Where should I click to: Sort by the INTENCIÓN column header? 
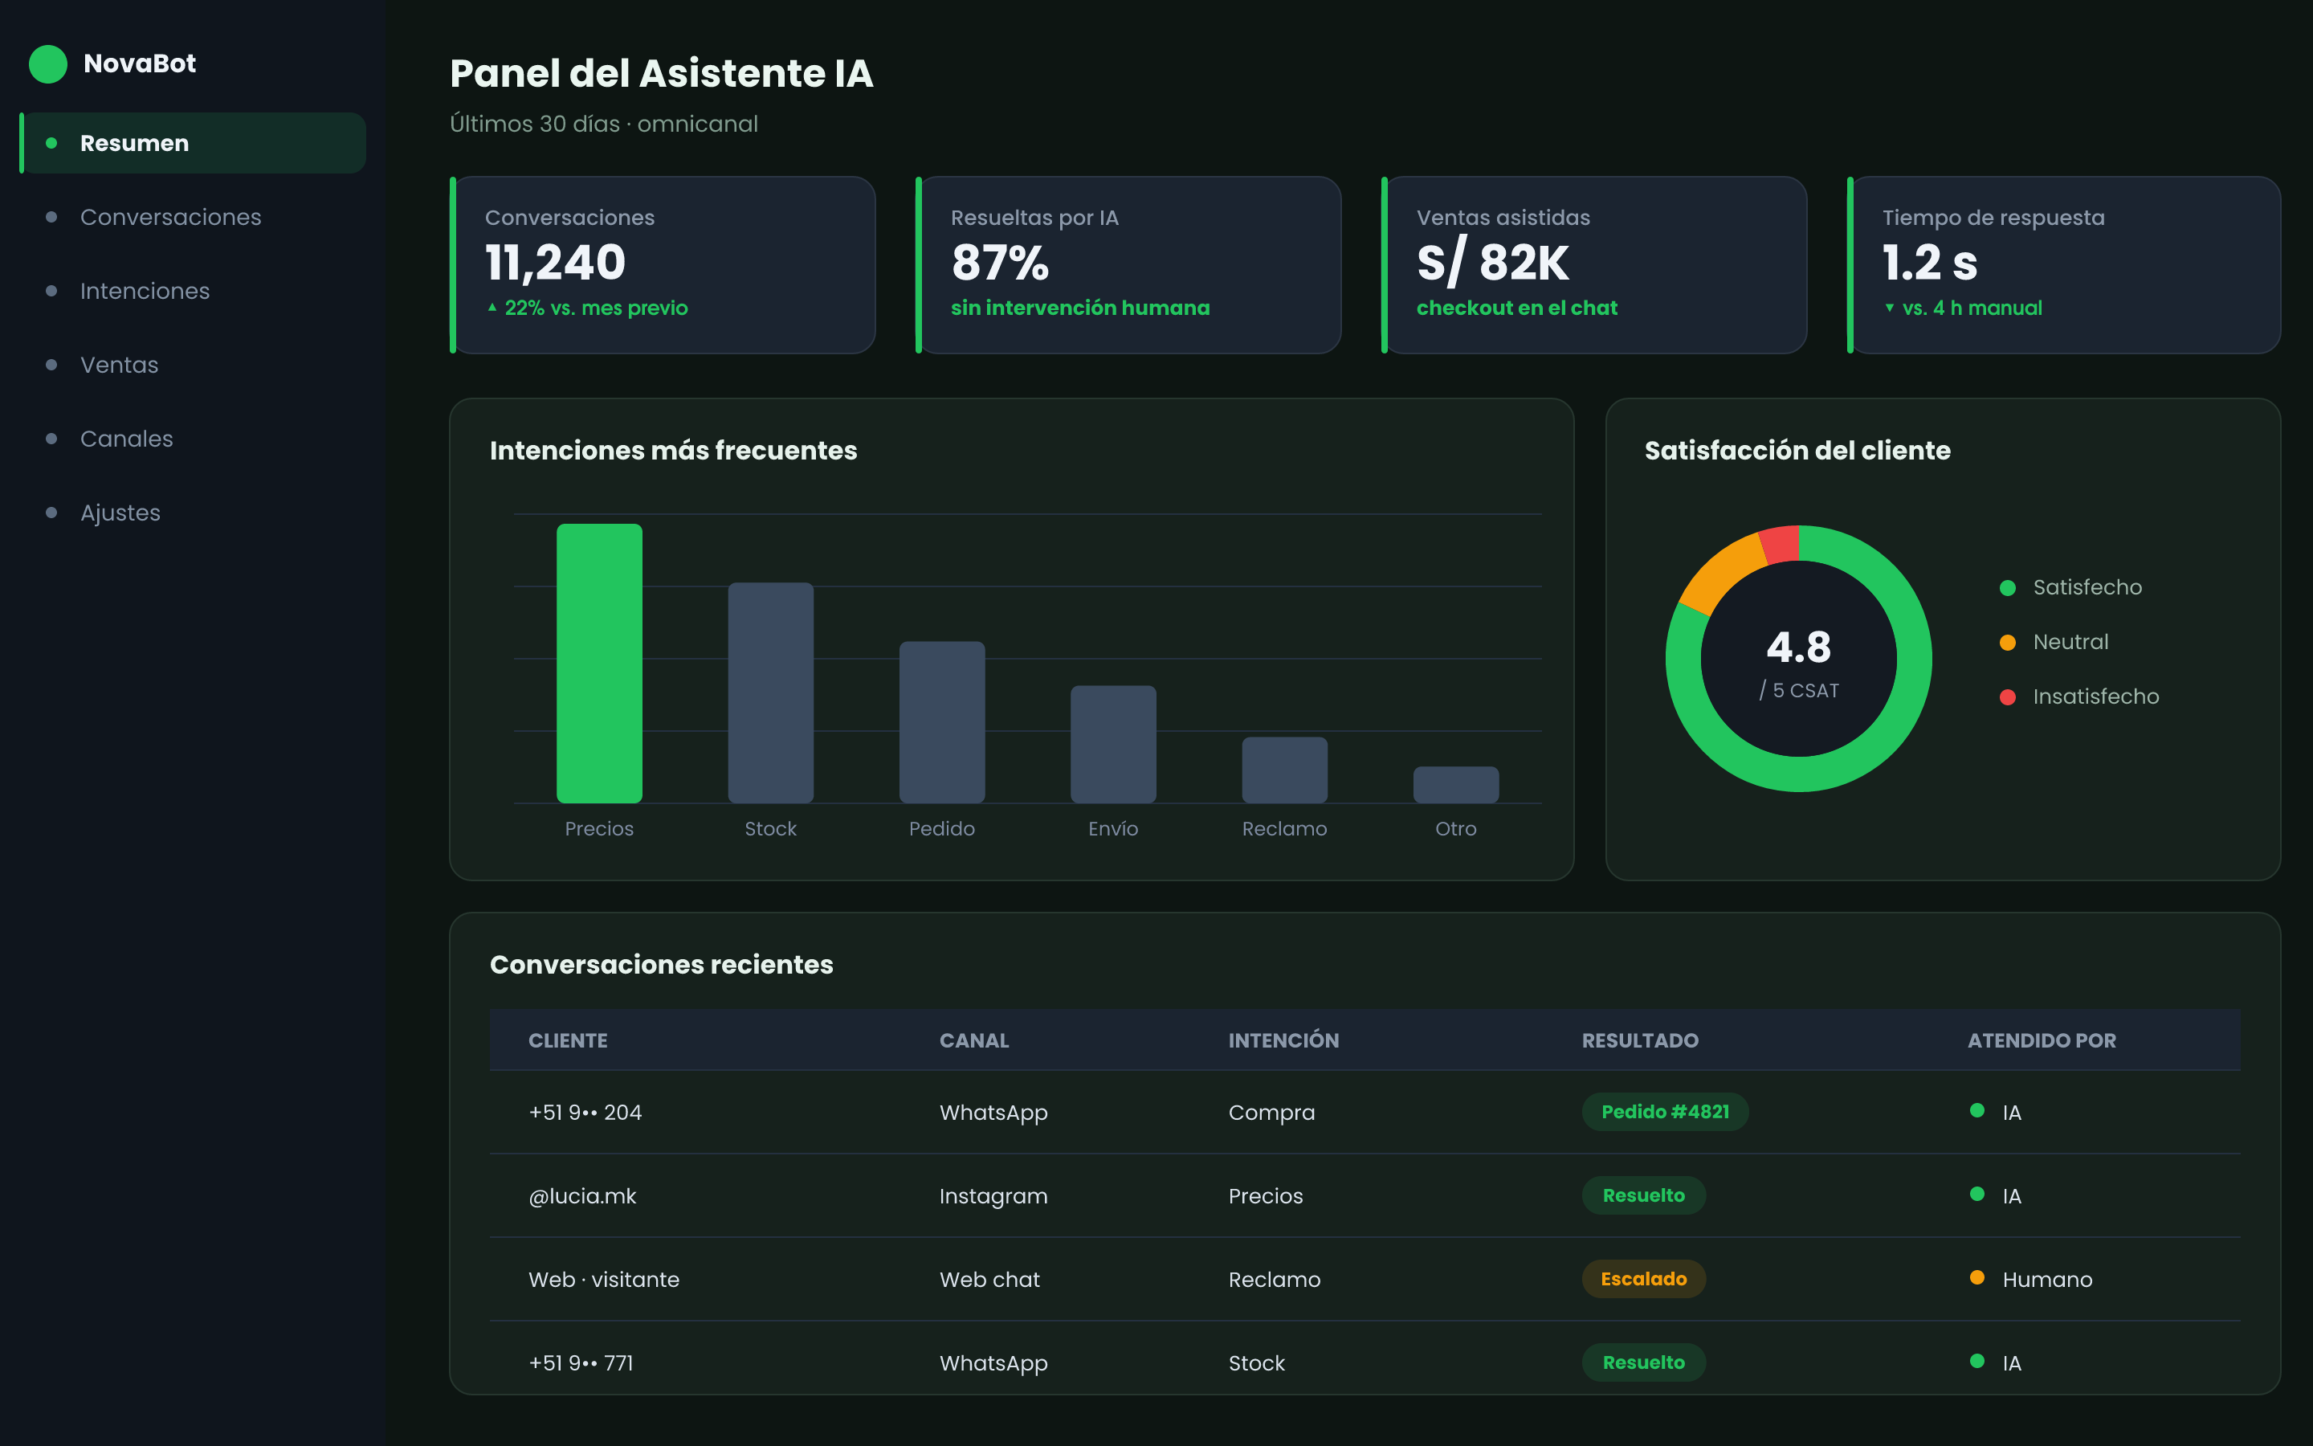(x=1283, y=1040)
